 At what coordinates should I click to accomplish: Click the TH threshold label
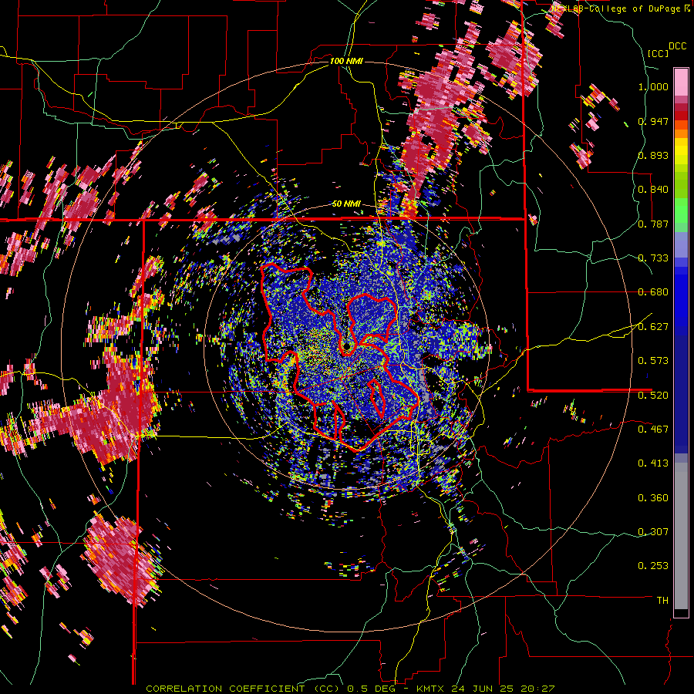coord(662,601)
